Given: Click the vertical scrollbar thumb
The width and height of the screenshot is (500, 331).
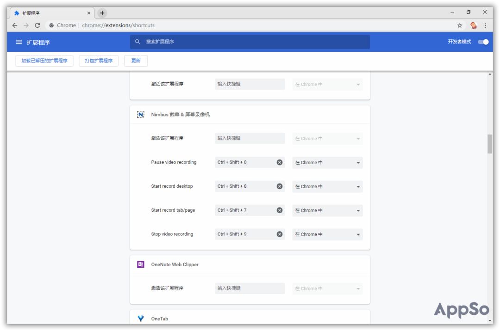Looking at the screenshot, I should [490, 144].
